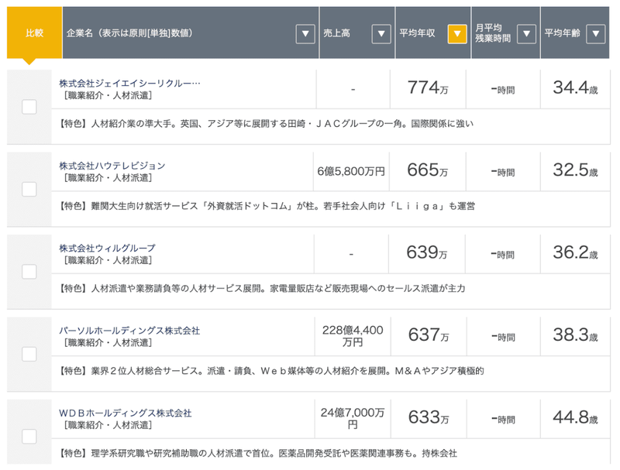Screen dimensions: 620x470
Task: Click the 月平均残業時間 column header label
Action: point(493,33)
